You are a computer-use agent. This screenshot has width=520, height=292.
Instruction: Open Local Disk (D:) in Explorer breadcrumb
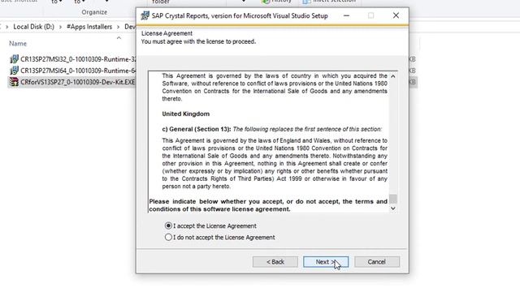pos(33,27)
